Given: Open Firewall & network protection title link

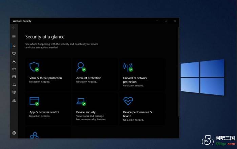Looking at the screenshot, I should pyautogui.click(x=135, y=80).
